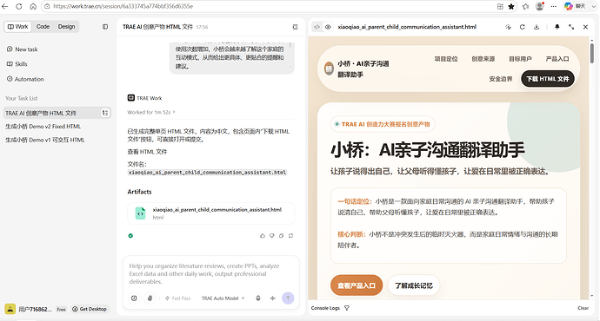Open task 生成小桥 Demo v2 Fixed HTML
The height and width of the screenshot is (321, 600).
(x=43, y=127)
